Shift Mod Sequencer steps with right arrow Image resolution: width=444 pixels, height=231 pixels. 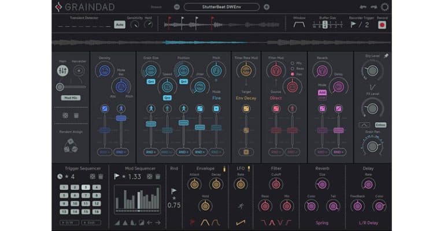(158, 223)
